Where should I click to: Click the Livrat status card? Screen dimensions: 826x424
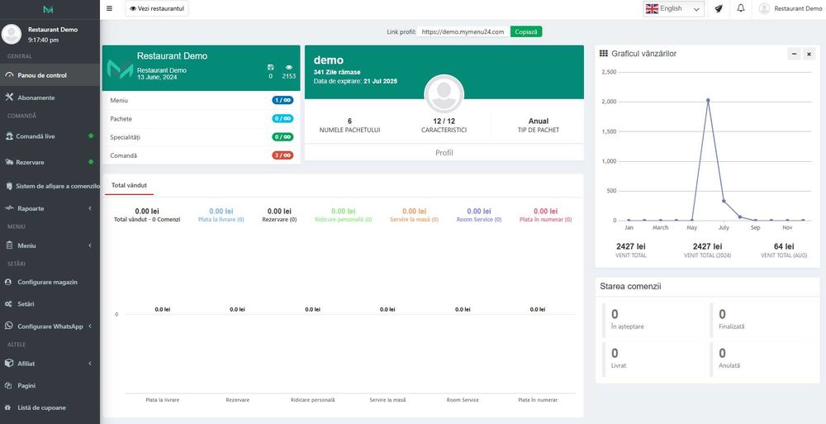pyautogui.click(x=653, y=359)
